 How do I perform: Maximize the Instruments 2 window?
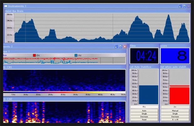click(x=120, y=47)
